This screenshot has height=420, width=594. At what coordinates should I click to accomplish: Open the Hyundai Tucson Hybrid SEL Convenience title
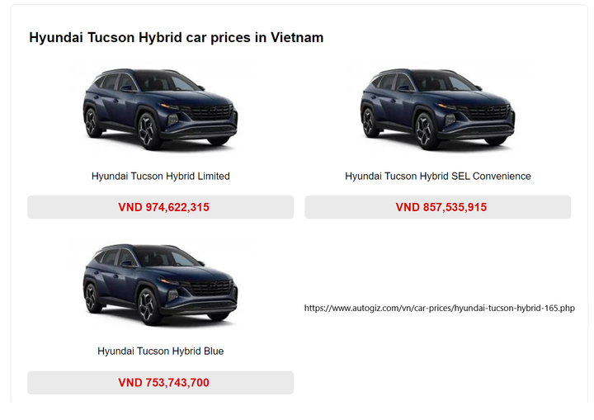[x=438, y=177]
